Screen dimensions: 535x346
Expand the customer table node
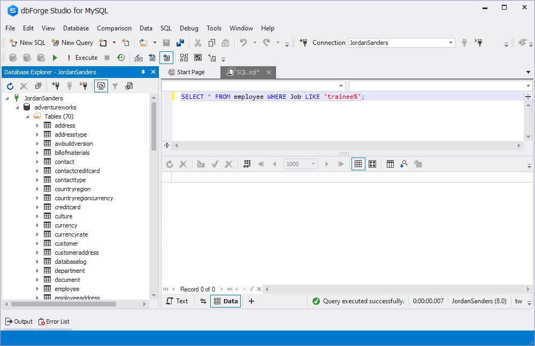click(x=37, y=243)
